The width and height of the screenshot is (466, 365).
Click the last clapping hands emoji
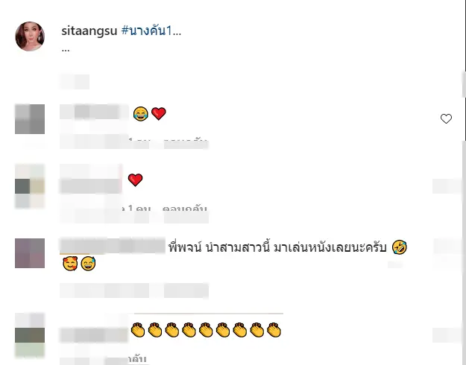click(274, 330)
